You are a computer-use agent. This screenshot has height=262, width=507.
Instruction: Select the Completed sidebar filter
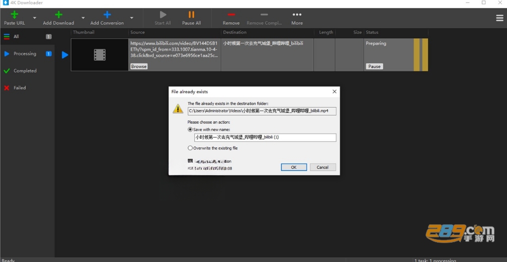[x=27, y=71]
